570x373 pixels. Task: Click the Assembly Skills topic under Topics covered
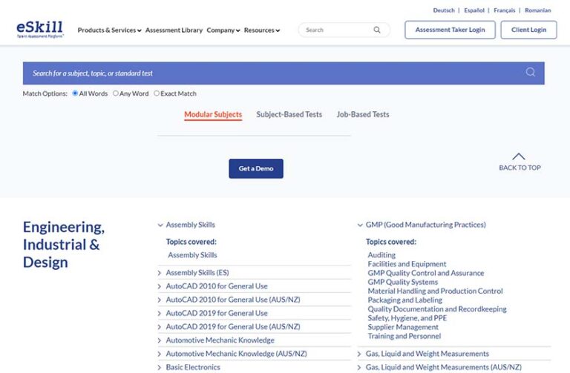click(x=193, y=255)
